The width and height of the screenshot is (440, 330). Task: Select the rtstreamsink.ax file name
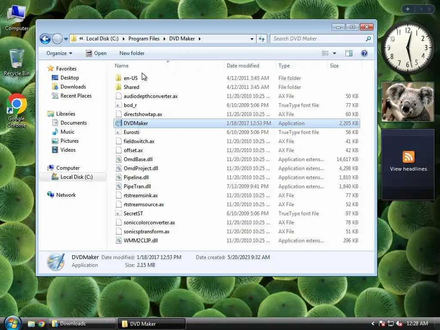[x=141, y=196]
